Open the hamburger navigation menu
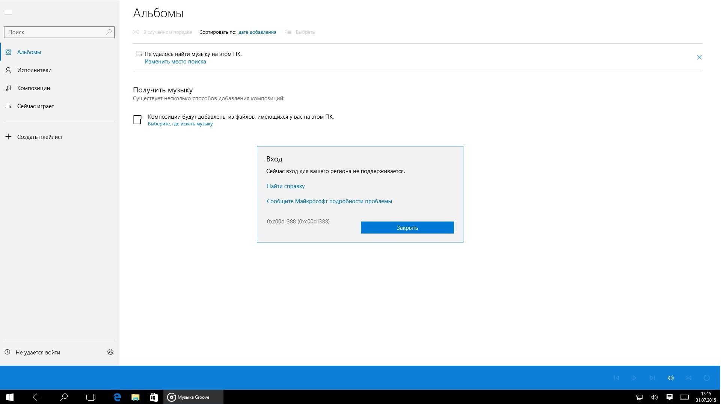The height and width of the screenshot is (404, 721). click(x=8, y=13)
